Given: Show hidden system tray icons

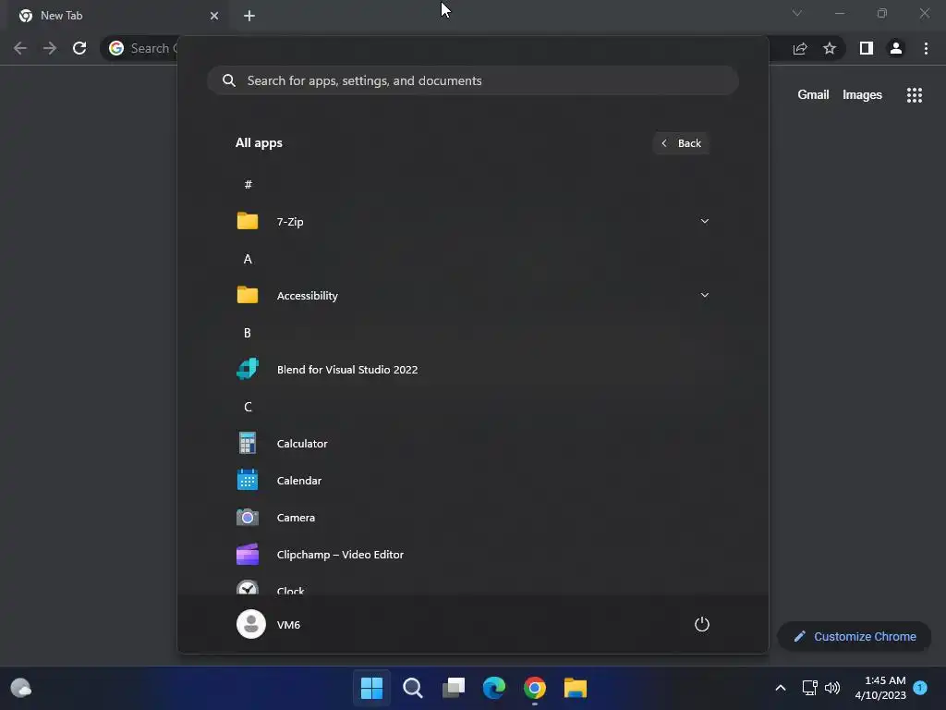Looking at the screenshot, I should (780, 688).
